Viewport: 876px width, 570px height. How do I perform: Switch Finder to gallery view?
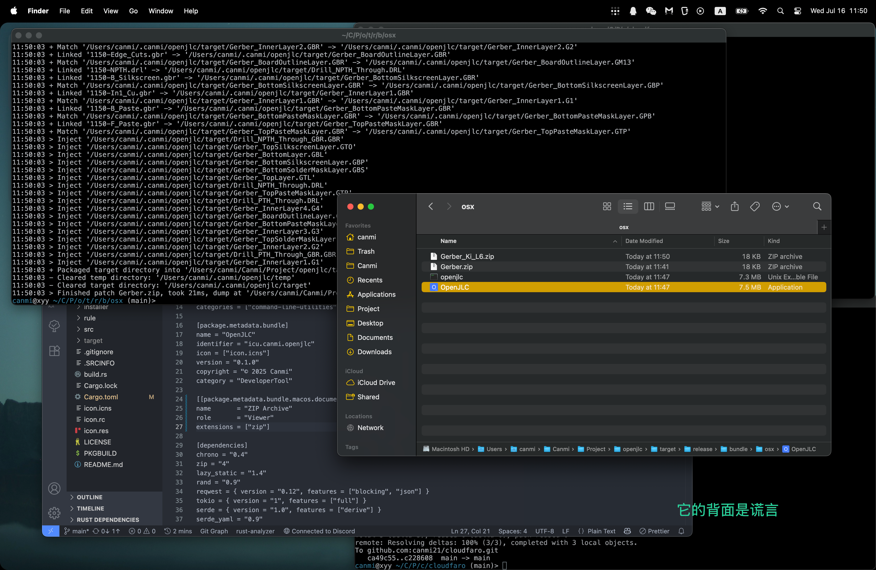(670, 207)
